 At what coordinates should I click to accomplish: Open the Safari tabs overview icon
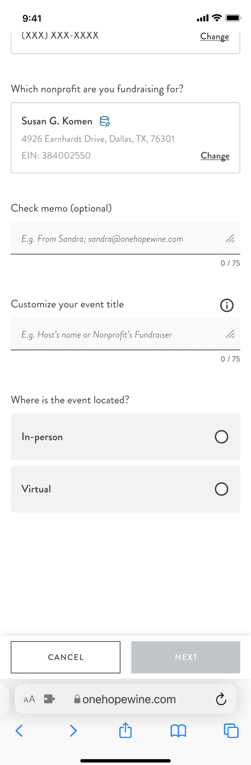[231, 730]
